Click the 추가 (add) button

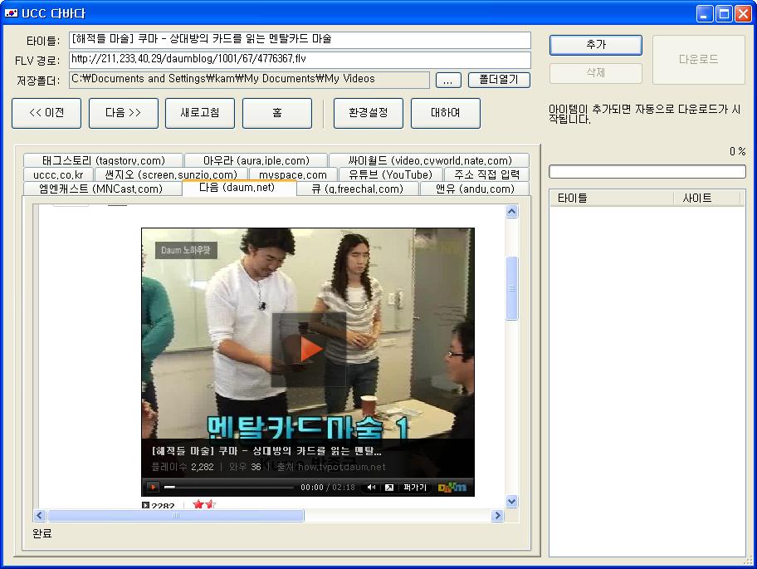point(595,45)
